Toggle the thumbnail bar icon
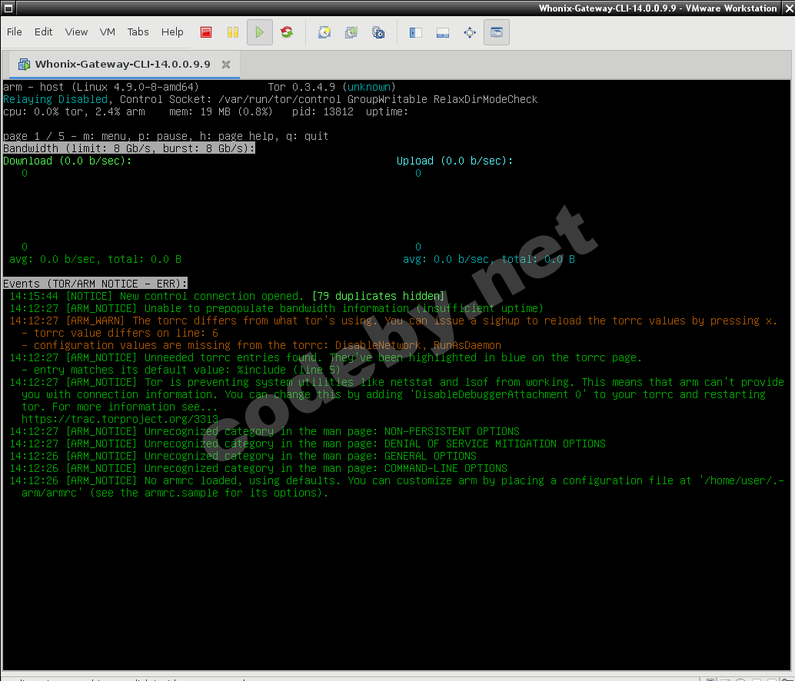The height and width of the screenshot is (681, 795). click(x=443, y=32)
